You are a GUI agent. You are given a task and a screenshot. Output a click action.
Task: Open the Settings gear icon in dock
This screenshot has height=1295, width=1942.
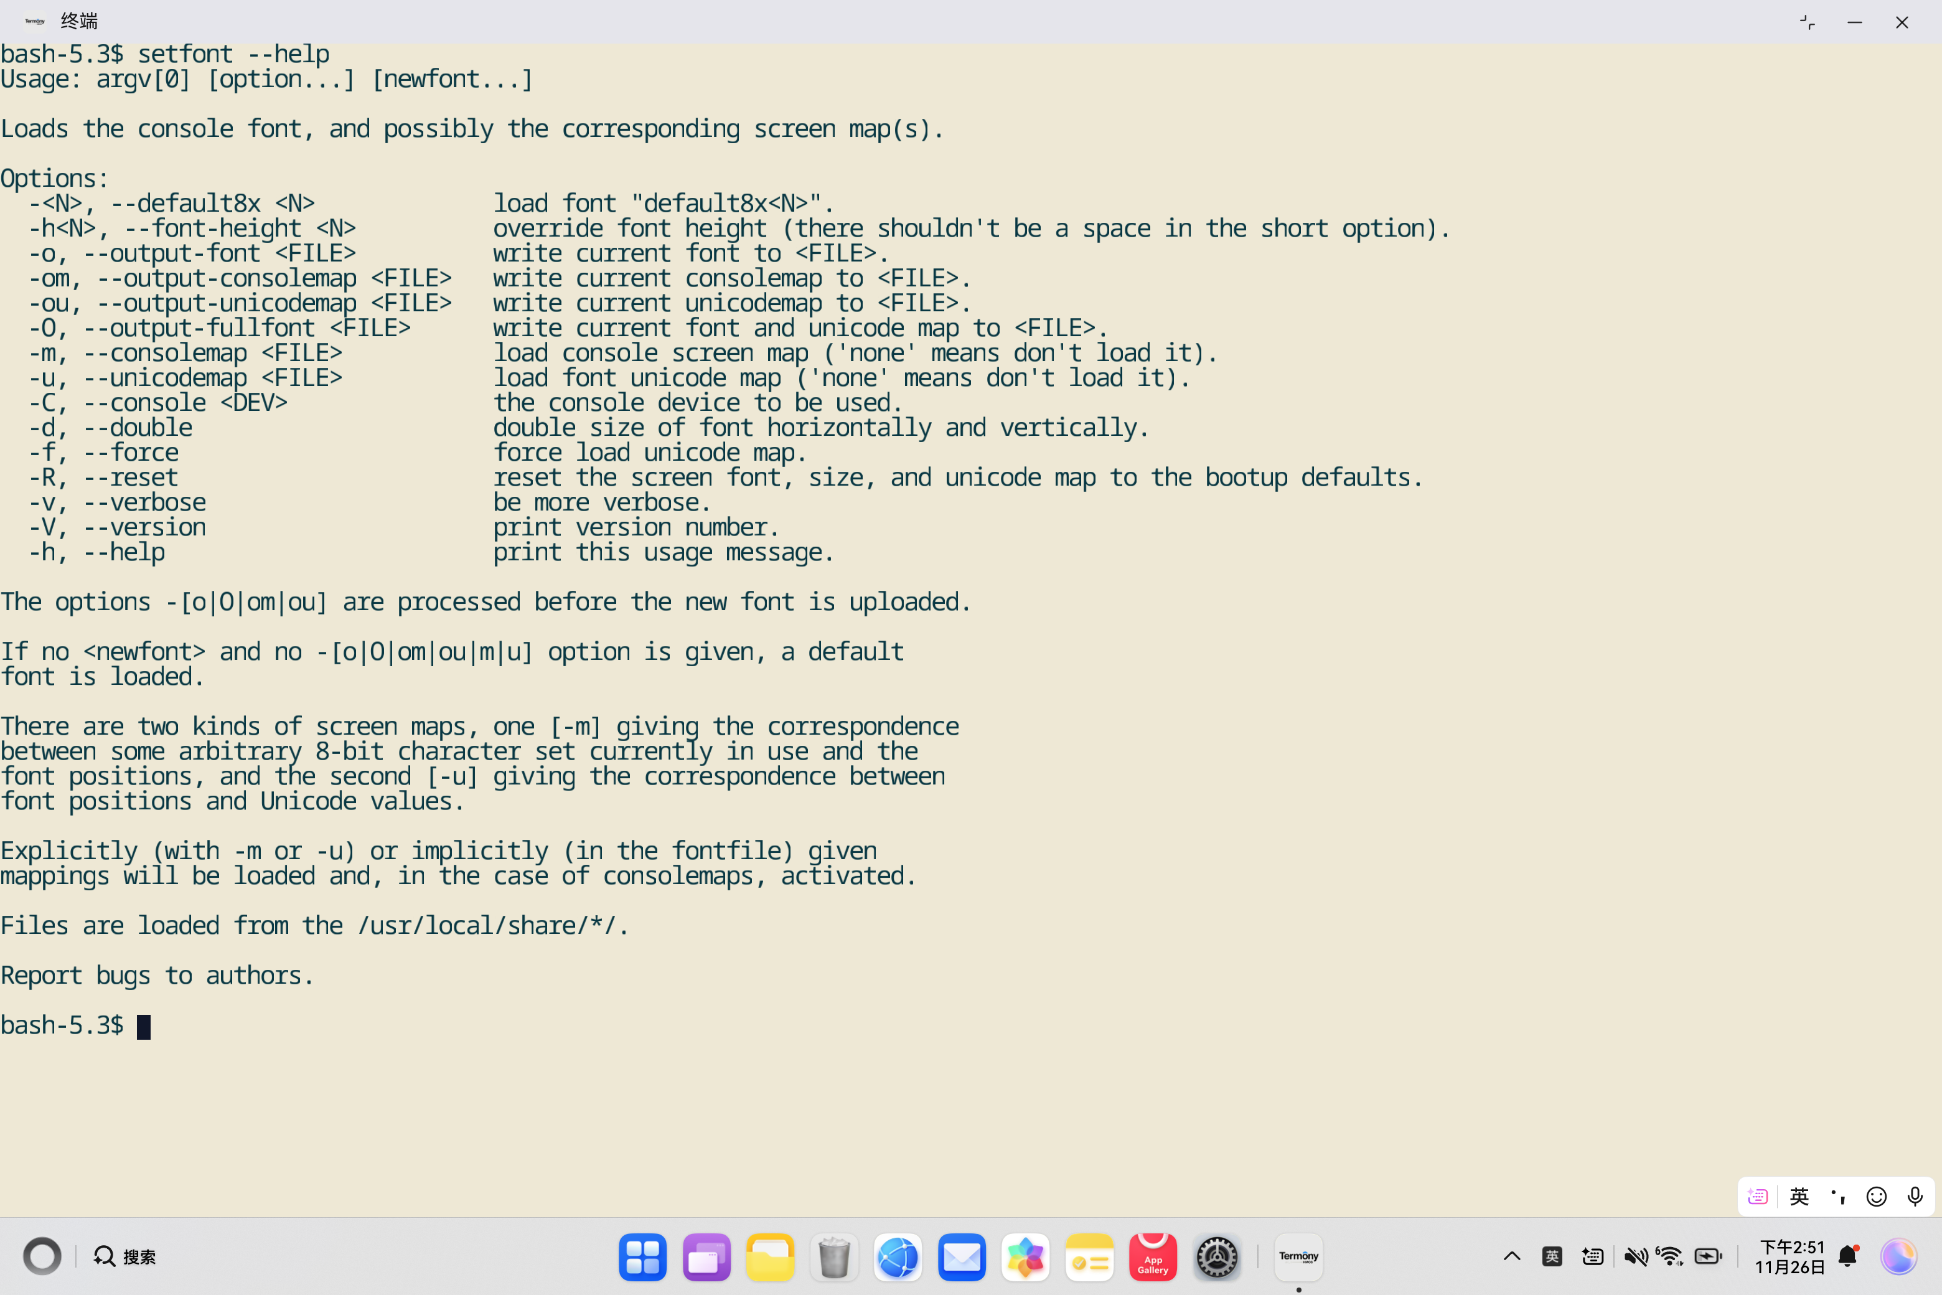pos(1216,1257)
